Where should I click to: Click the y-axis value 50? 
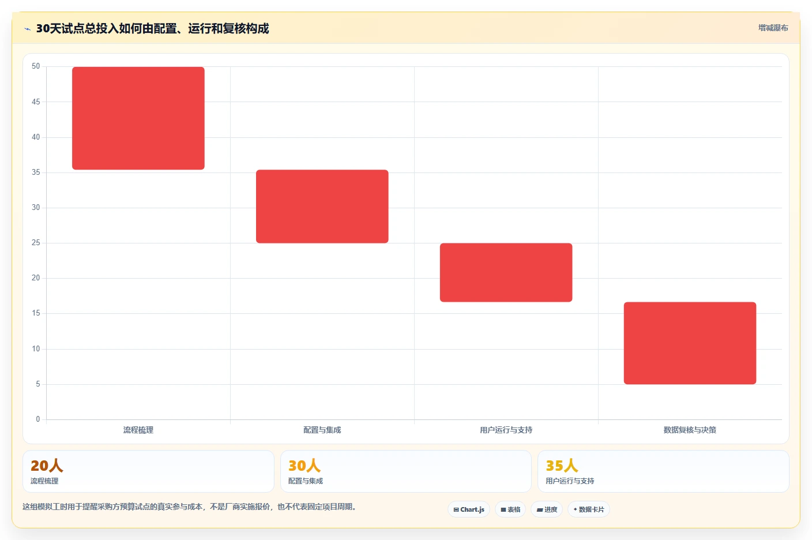click(x=36, y=66)
